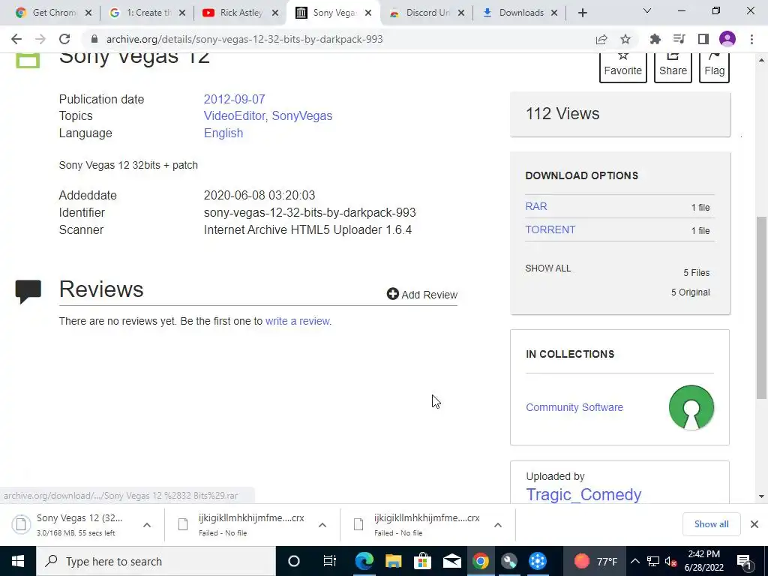Open Mail app from taskbar
Image resolution: width=768 pixels, height=576 pixels.
(x=451, y=561)
